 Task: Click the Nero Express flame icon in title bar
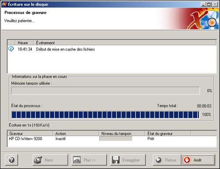(4, 4)
